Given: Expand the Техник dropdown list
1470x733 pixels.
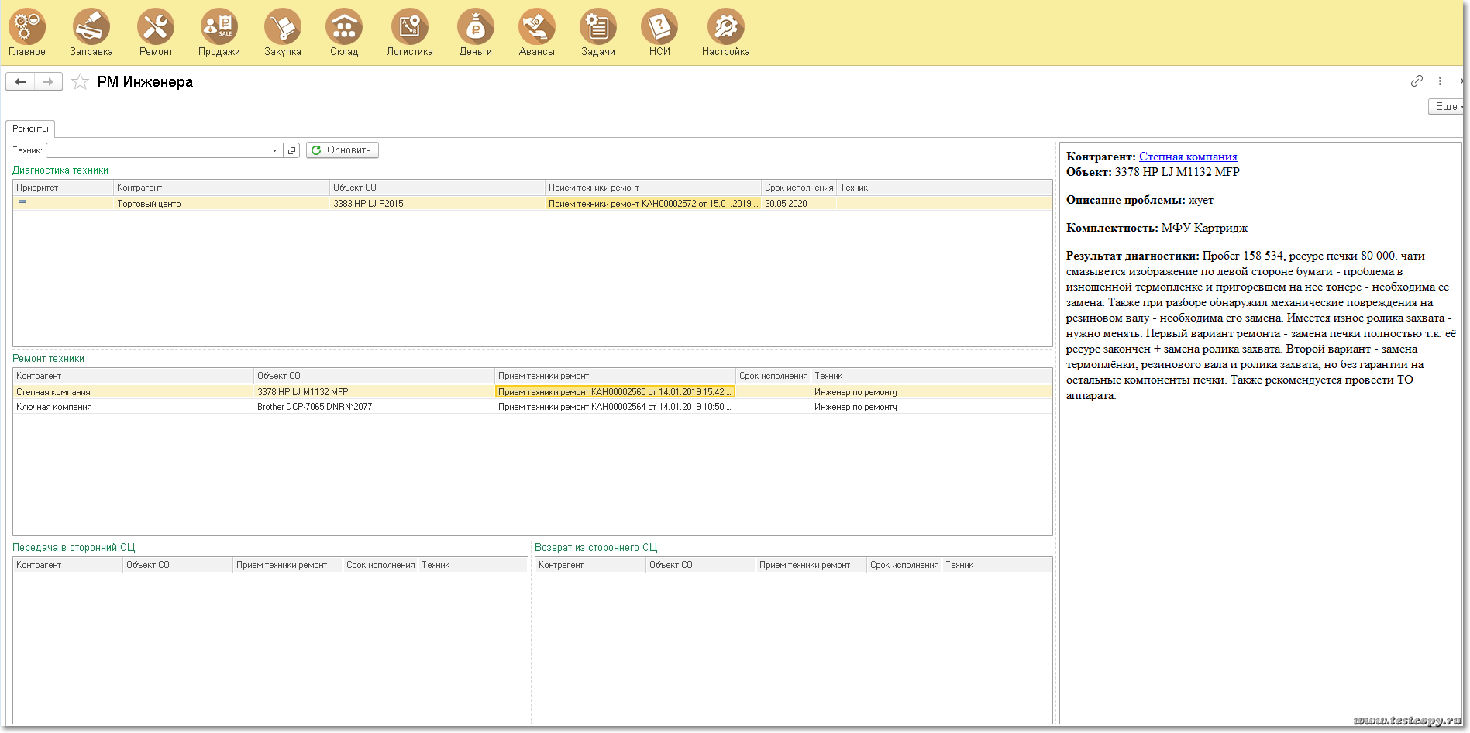Looking at the screenshot, I should (274, 150).
